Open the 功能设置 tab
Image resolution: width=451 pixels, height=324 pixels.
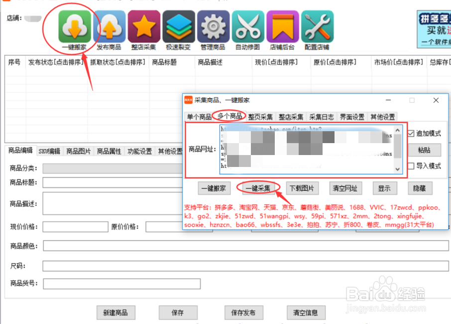click(139, 151)
